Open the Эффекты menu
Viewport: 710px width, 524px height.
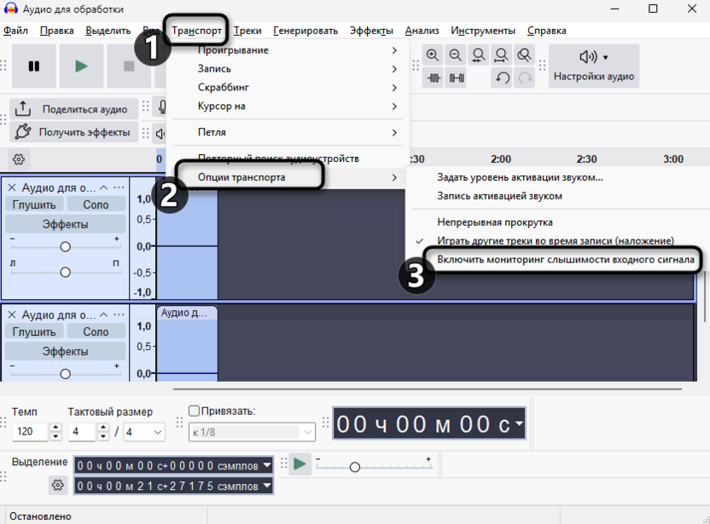tap(371, 31)
